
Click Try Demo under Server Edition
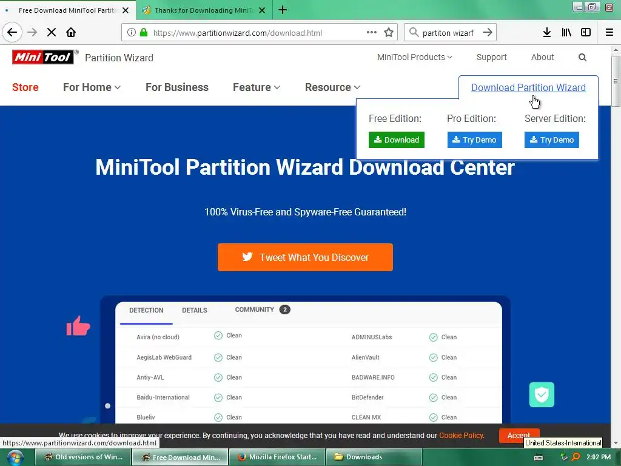pyautogui.click(x=552, y=140)
